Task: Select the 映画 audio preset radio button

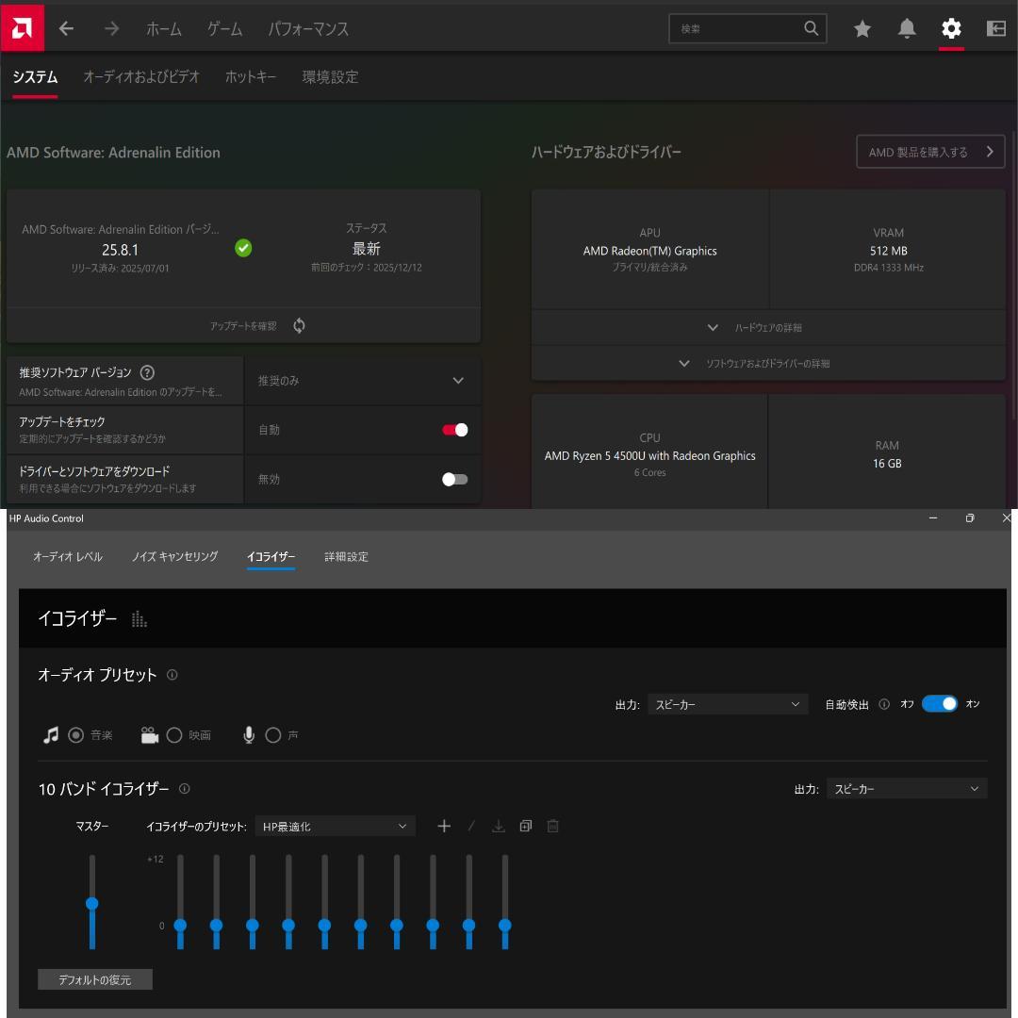Action: tap(174, 735)
